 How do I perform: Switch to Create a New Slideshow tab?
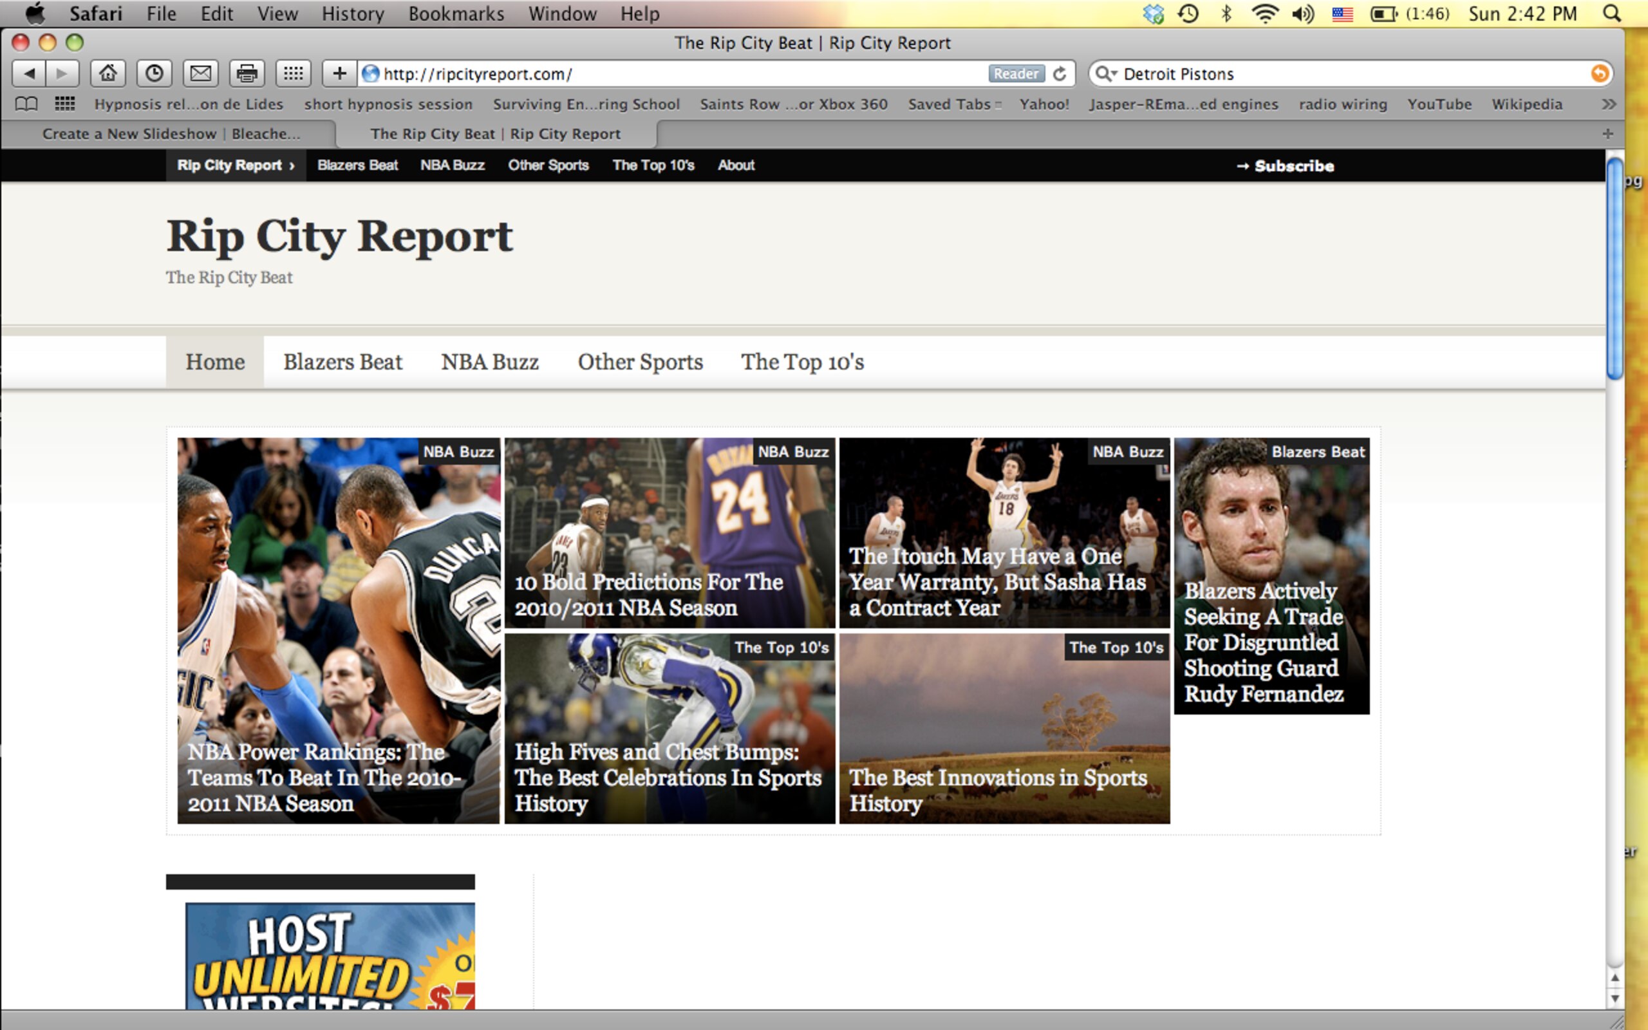pyautogui.click(x=171, y=133)
